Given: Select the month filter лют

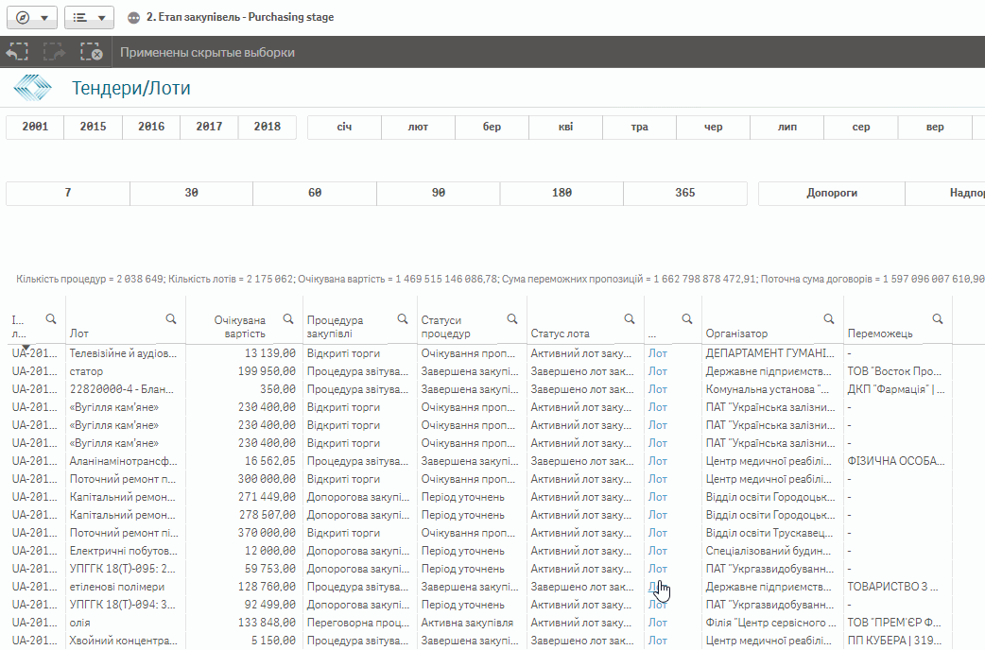Looking at the screenshot, I should click(x=418, y=127).
